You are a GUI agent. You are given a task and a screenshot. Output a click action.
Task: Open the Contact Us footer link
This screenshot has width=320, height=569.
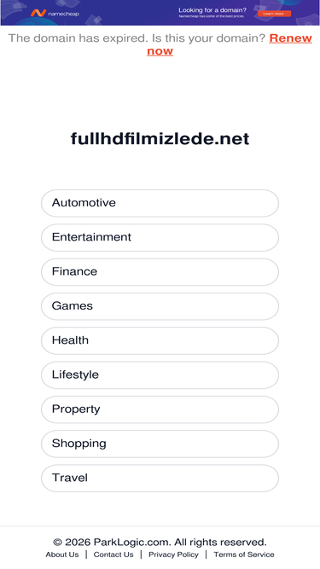point(113,554)
